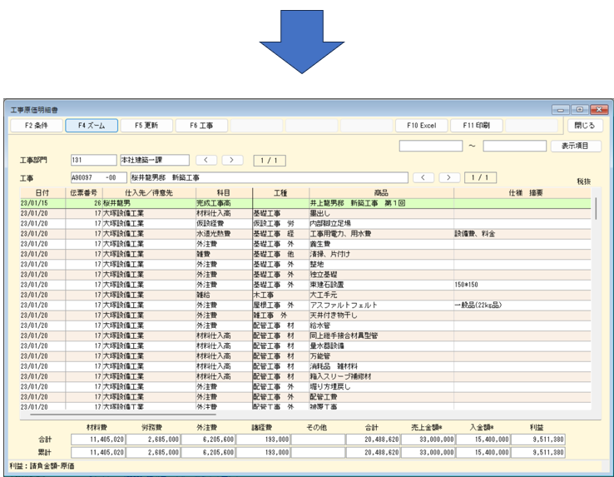Click the 累計 材料費 value field

pyautogui.click(x=98, y=452)
